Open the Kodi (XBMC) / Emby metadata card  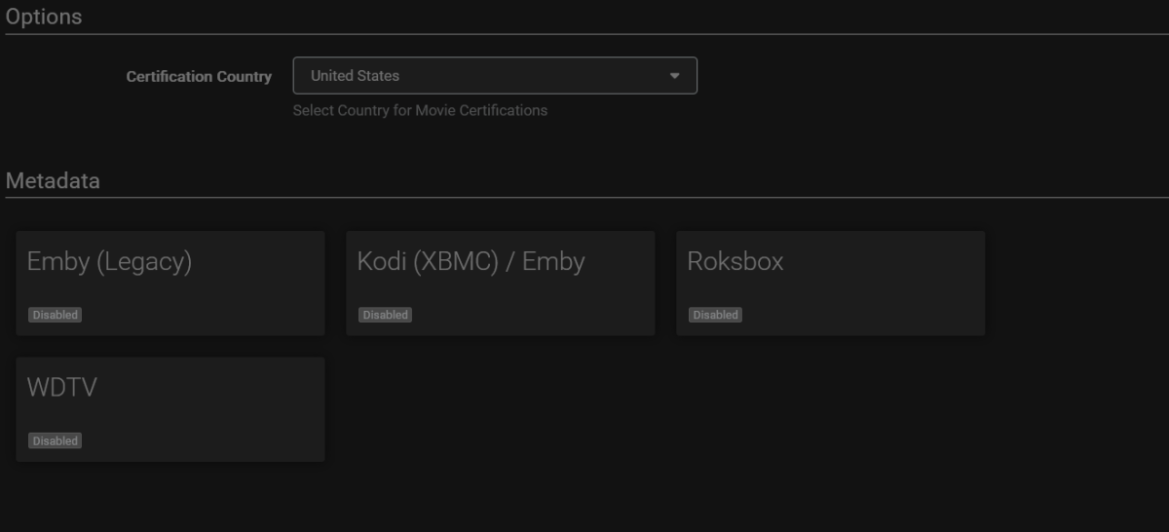pos(501,284)
